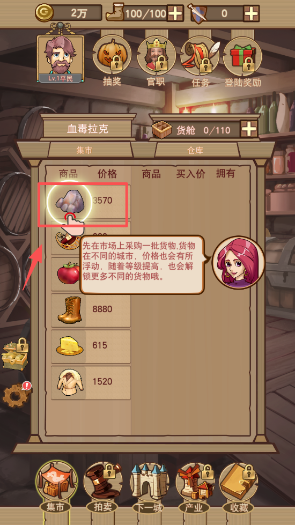Expand cargo hold with 货舱 plus button
This screenshot has width=295, height=525.
[249, 129]
